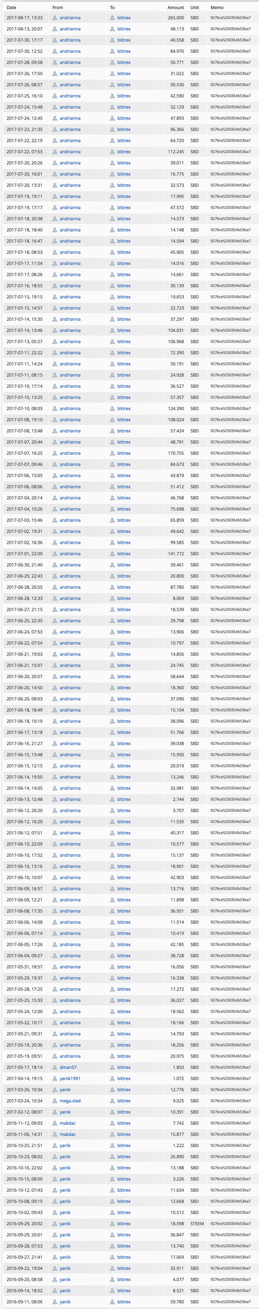
Task: Click the Amount column header
Action: 176,8
